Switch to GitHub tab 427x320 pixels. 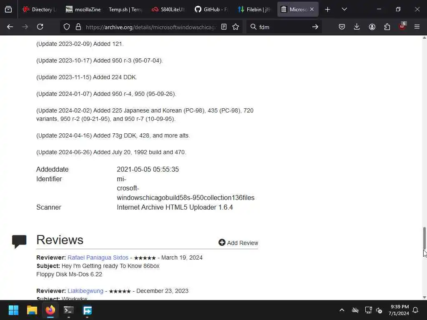pos(211,9)
